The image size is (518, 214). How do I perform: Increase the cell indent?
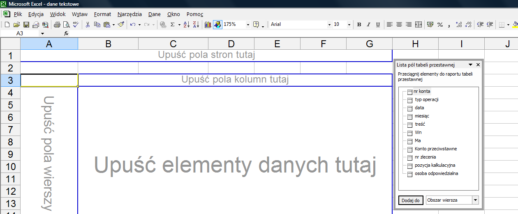[490, 25]
